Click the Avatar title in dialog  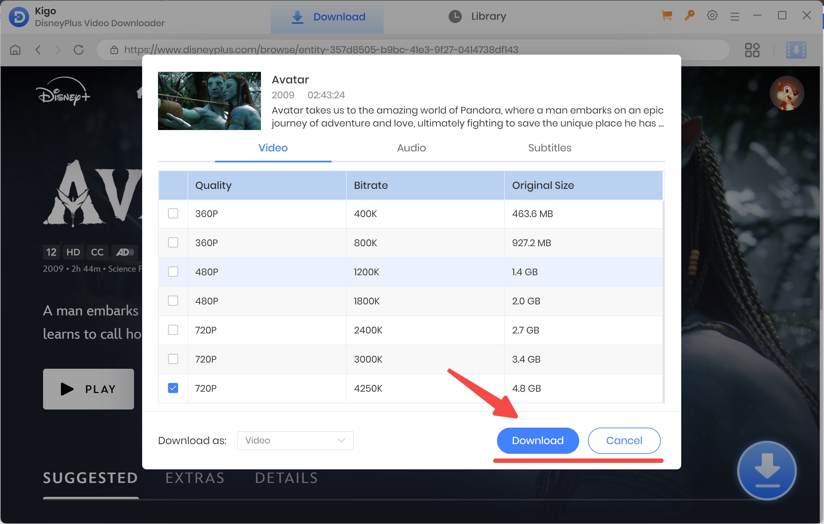290,80
